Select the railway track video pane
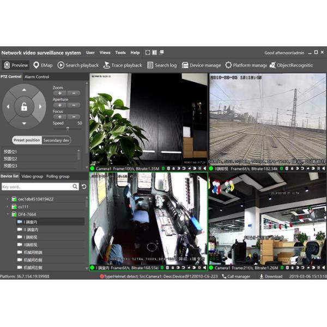 point(268,119)
